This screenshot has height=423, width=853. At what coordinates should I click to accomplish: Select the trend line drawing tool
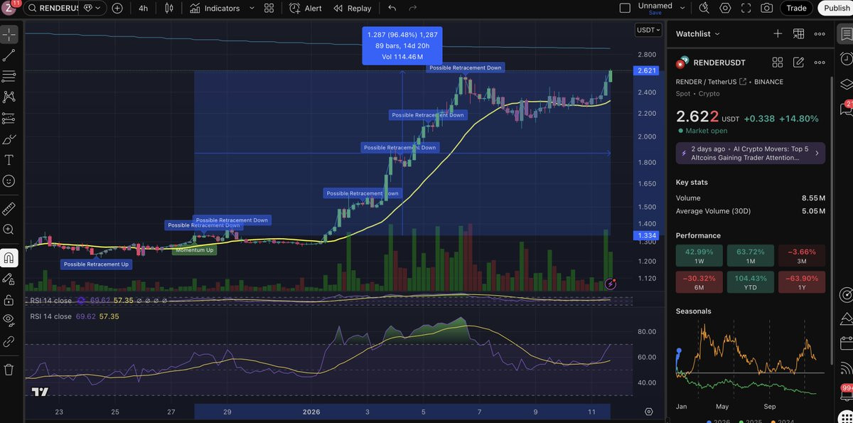[9, 55]
